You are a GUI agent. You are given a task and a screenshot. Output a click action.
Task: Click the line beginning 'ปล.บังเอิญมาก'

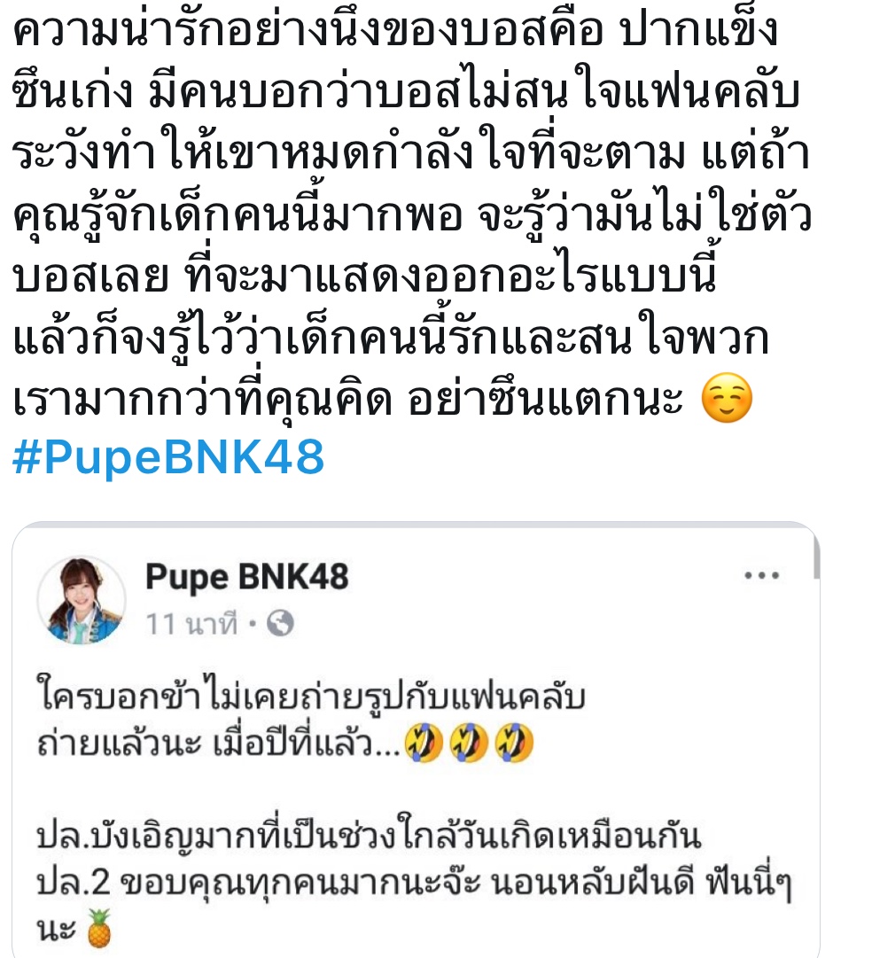tap(369, 835)
